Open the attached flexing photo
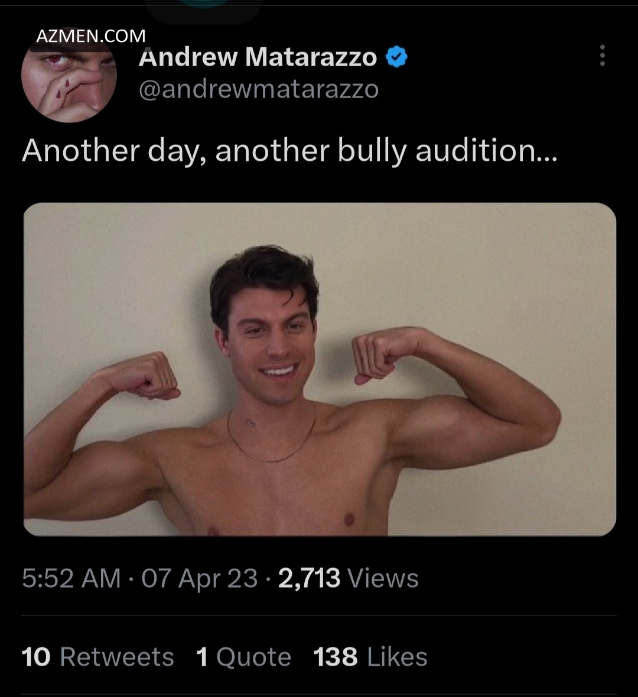The width and height of the screenshot is (638, 697). pos(320,369)
